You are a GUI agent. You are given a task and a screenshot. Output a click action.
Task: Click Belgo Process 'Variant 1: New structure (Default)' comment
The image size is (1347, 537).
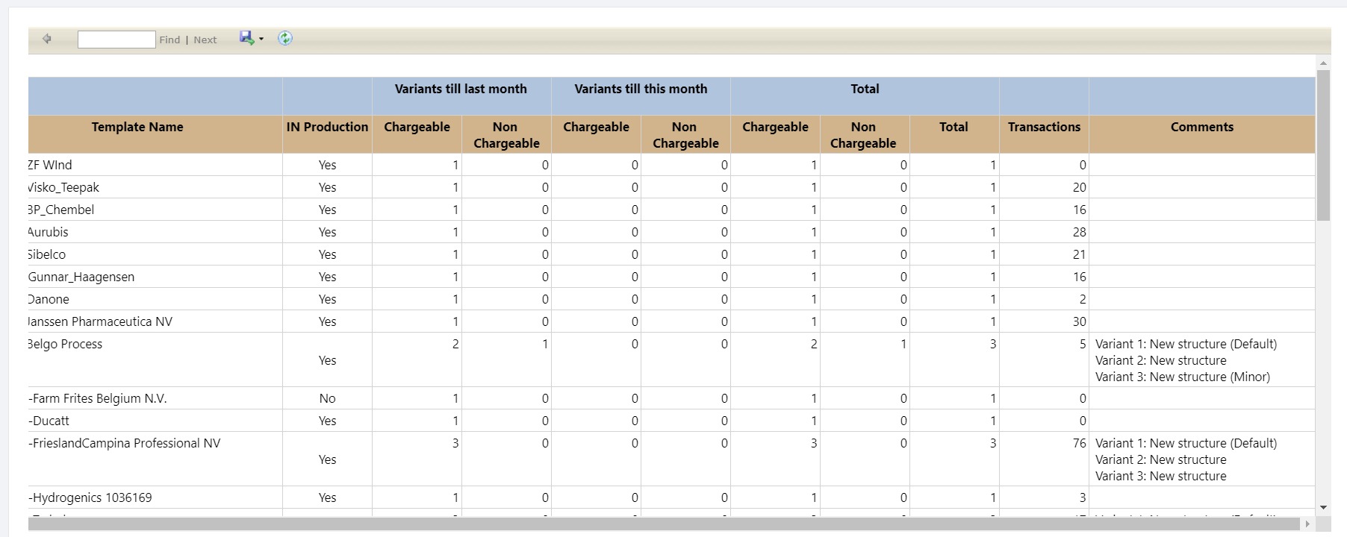click(x=1186, y=344)
